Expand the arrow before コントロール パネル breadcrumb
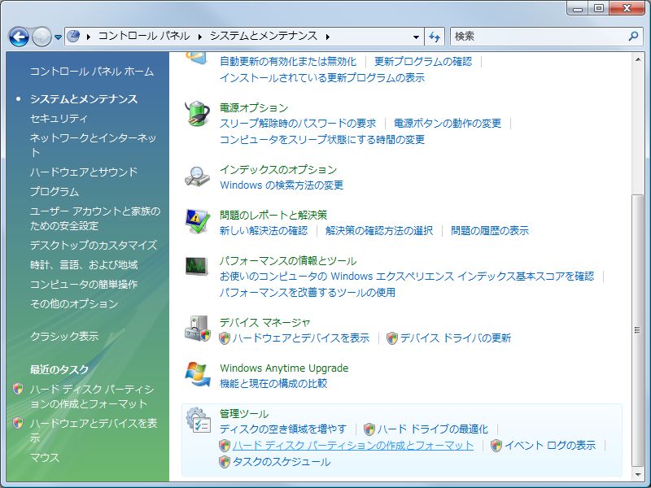651x488 pixels. (x=89, y=37)
